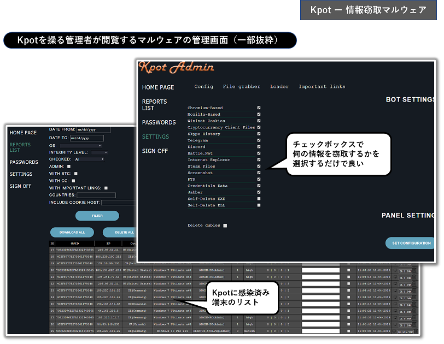Uncheck Cryptocurrency Client Files checkbox

point(259,127)
